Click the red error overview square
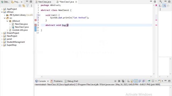The height and width of the screenshot is (96, 172). click(x=156, y=5)
